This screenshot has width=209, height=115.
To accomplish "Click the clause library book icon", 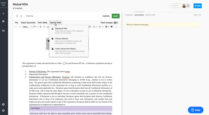I will coord(52,49).
